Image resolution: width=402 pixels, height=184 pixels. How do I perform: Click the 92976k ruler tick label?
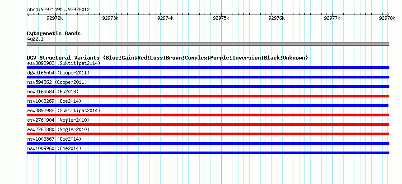point(276,18)
